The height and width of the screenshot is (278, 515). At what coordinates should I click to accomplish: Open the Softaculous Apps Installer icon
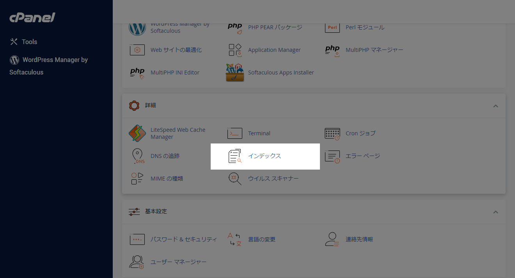(234, 72)
